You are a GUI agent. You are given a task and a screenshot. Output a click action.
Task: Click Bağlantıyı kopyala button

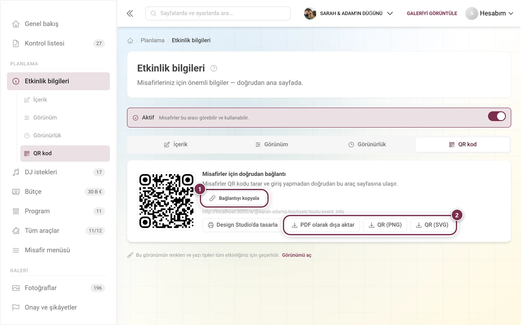[x=234, y=198]
